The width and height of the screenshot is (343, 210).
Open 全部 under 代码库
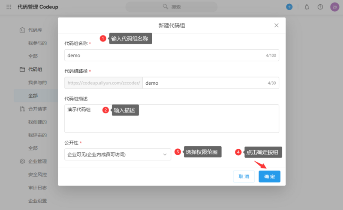coord(33,56)
